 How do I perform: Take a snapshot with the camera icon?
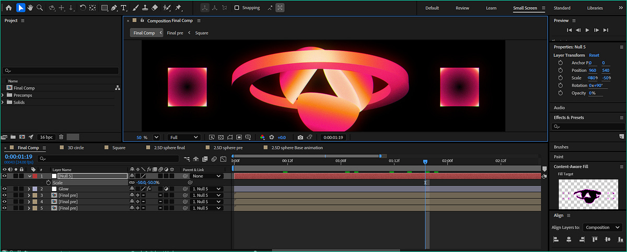point(300,137)
